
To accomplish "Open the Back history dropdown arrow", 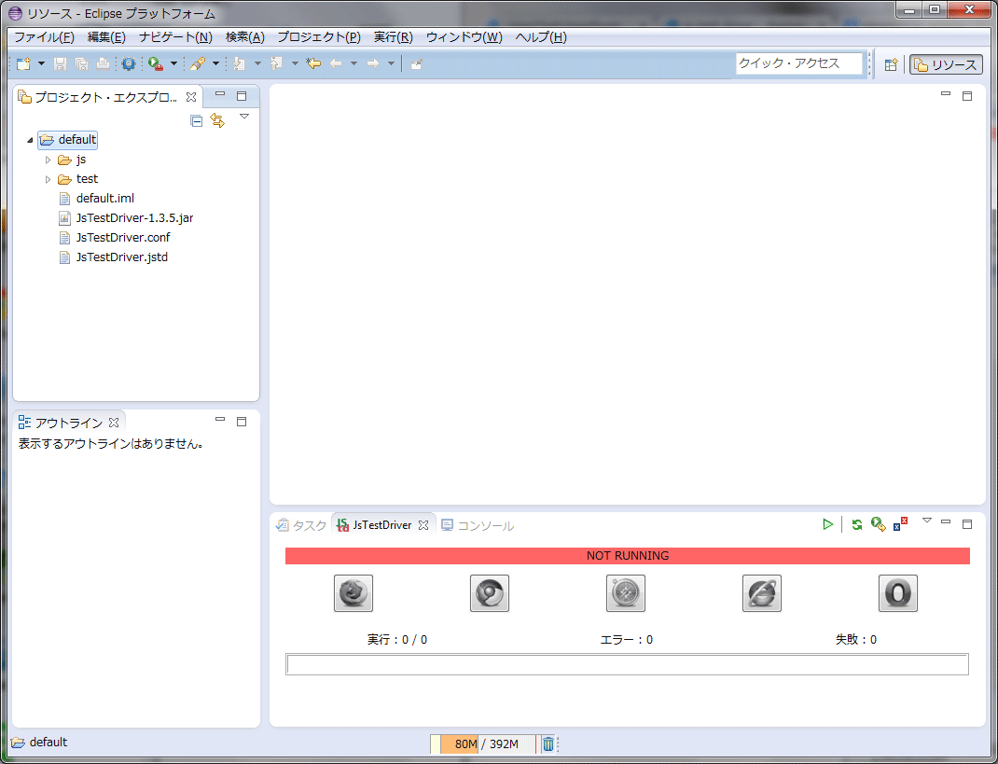I will 353,63.
